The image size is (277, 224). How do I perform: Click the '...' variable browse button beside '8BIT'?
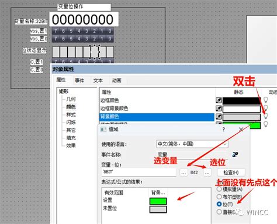[x=183, y=173]
